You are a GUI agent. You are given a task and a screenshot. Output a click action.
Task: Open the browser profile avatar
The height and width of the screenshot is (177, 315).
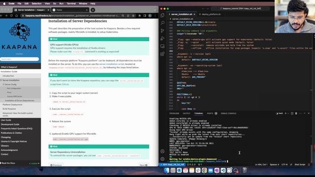(150, 16)
